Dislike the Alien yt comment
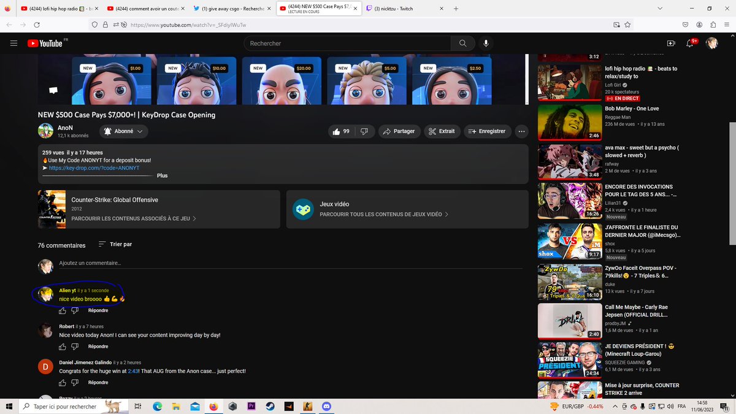Image resolution: width=736 pixels, height=414 pixels. (75, 310)
